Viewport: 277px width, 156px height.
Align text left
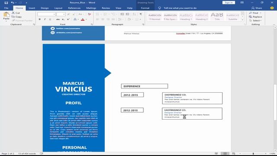tap(97, 19)
